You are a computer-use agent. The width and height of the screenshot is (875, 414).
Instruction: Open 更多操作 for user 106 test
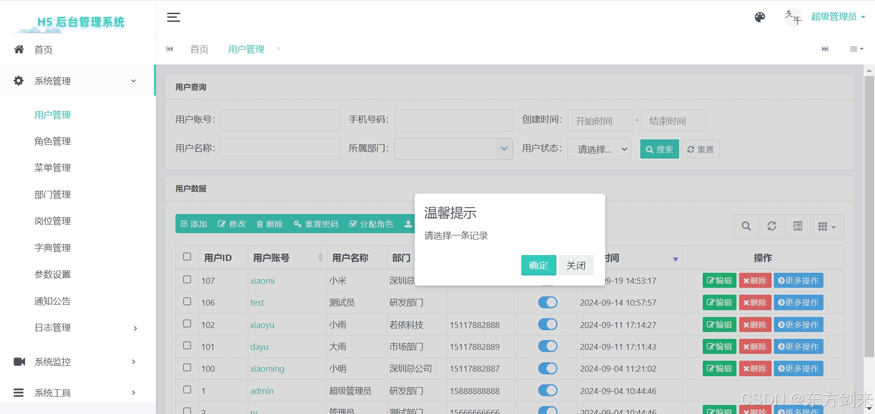pyautogui.click(x=798, y=302)
